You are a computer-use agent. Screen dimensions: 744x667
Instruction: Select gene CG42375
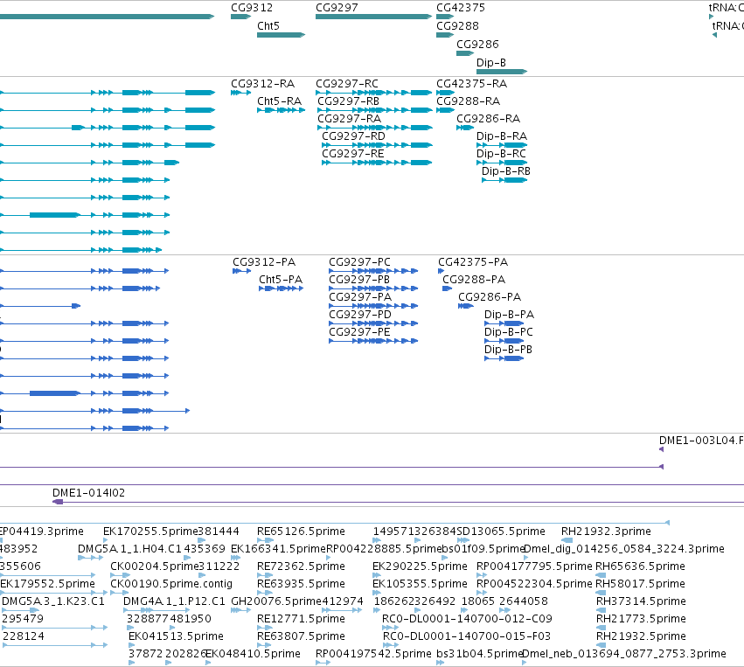pyautogui.click(x=445, y=17)
